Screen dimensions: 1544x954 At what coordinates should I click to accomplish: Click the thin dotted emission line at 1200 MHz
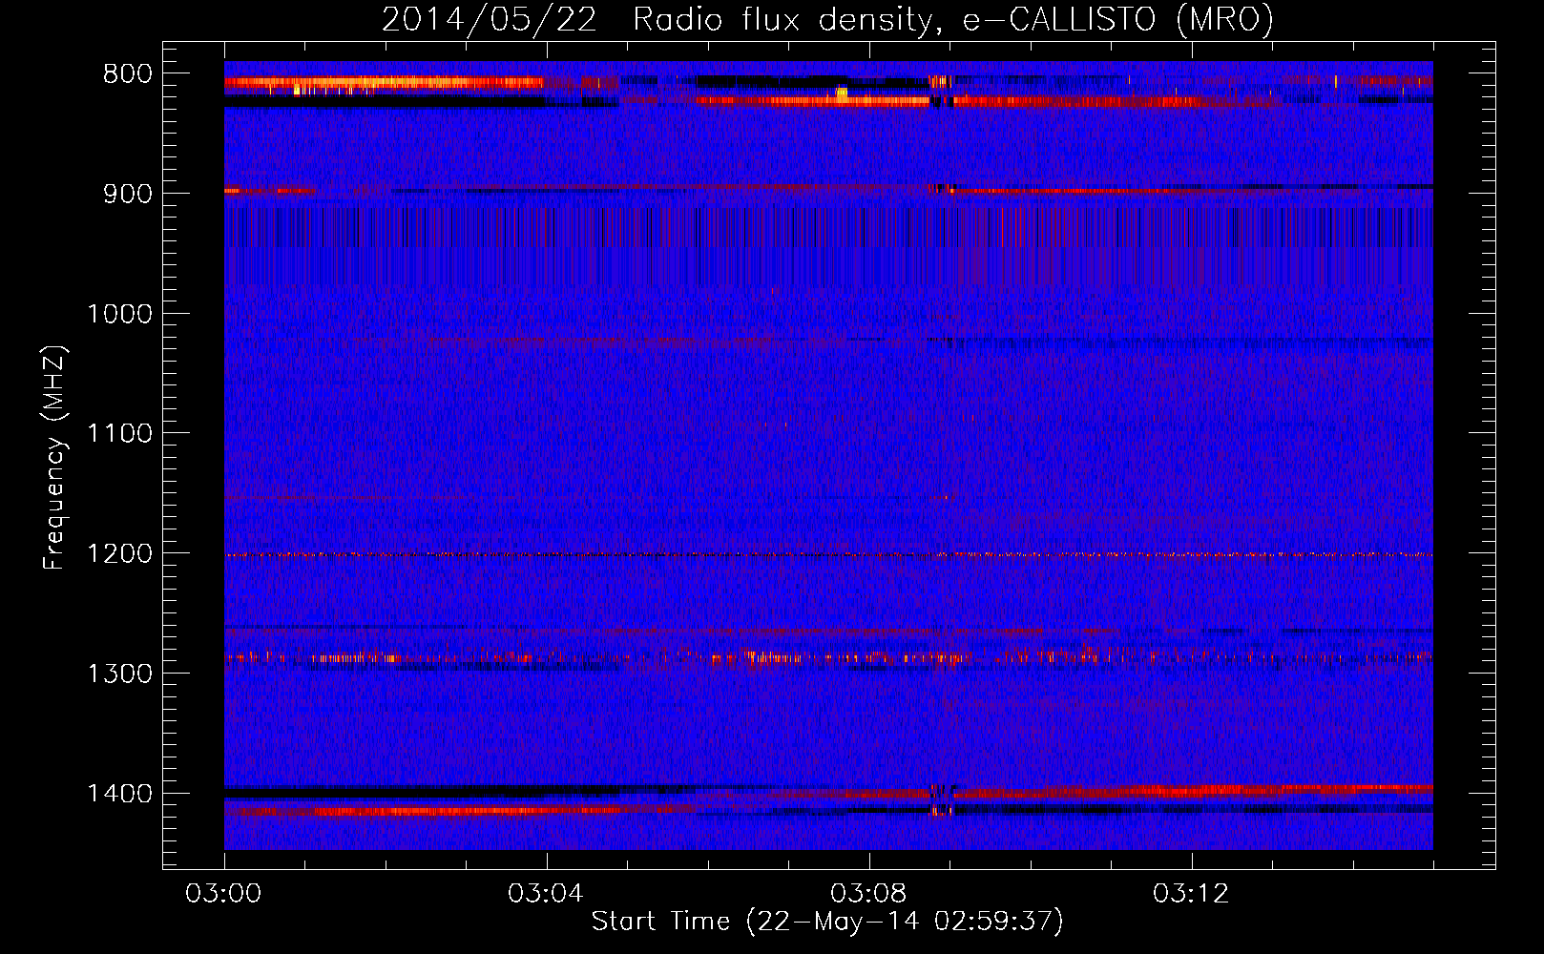coord(828,554)
